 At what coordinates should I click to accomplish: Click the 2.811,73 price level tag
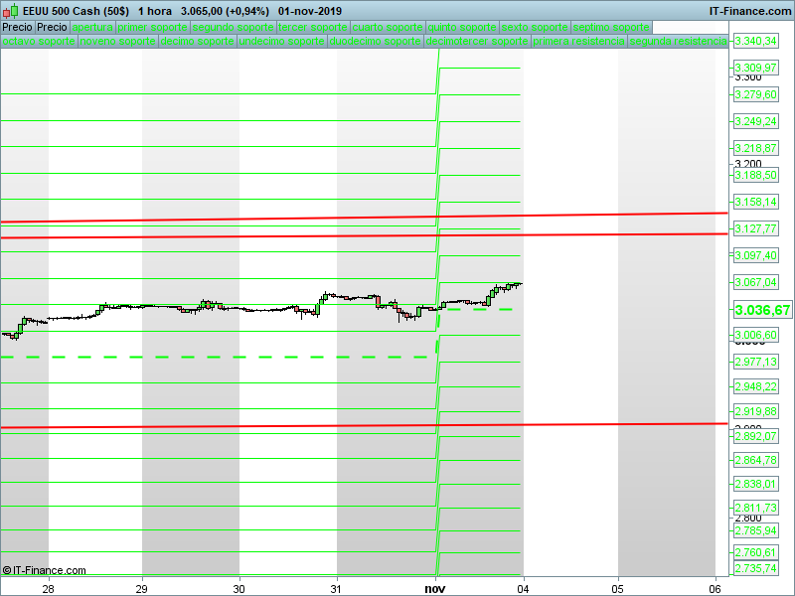click(x=756, y=508)
